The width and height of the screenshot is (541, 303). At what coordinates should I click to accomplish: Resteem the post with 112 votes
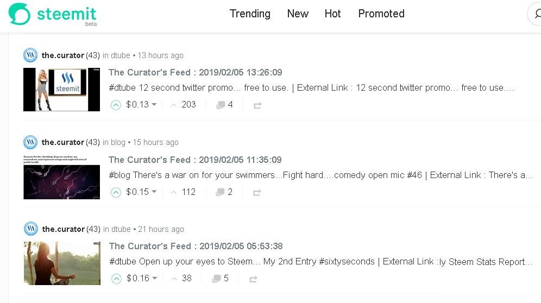[x=257, y=193]
